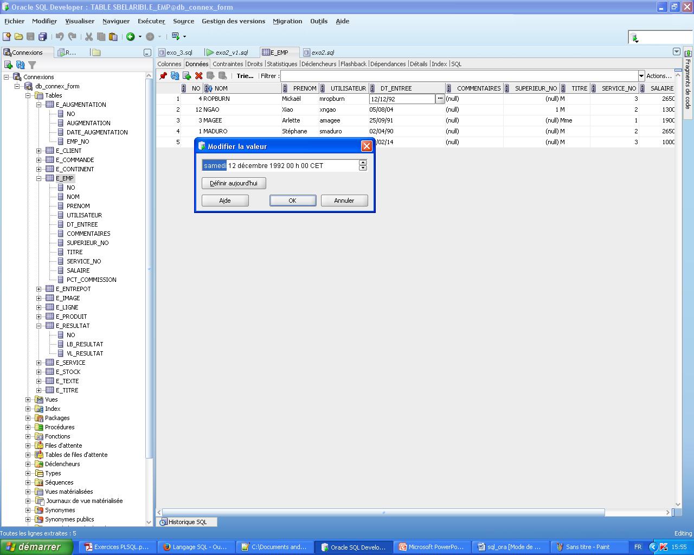Expand the E_ENTREPOT table node
This screenshot has width=694, height=555.
point(38,289)
